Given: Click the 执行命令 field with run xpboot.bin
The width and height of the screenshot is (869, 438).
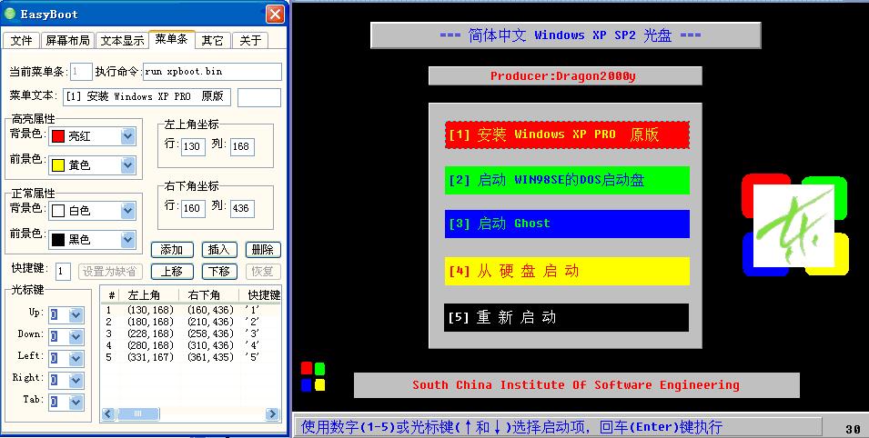Looking at the screenshot, I should (x=212, y=72).
